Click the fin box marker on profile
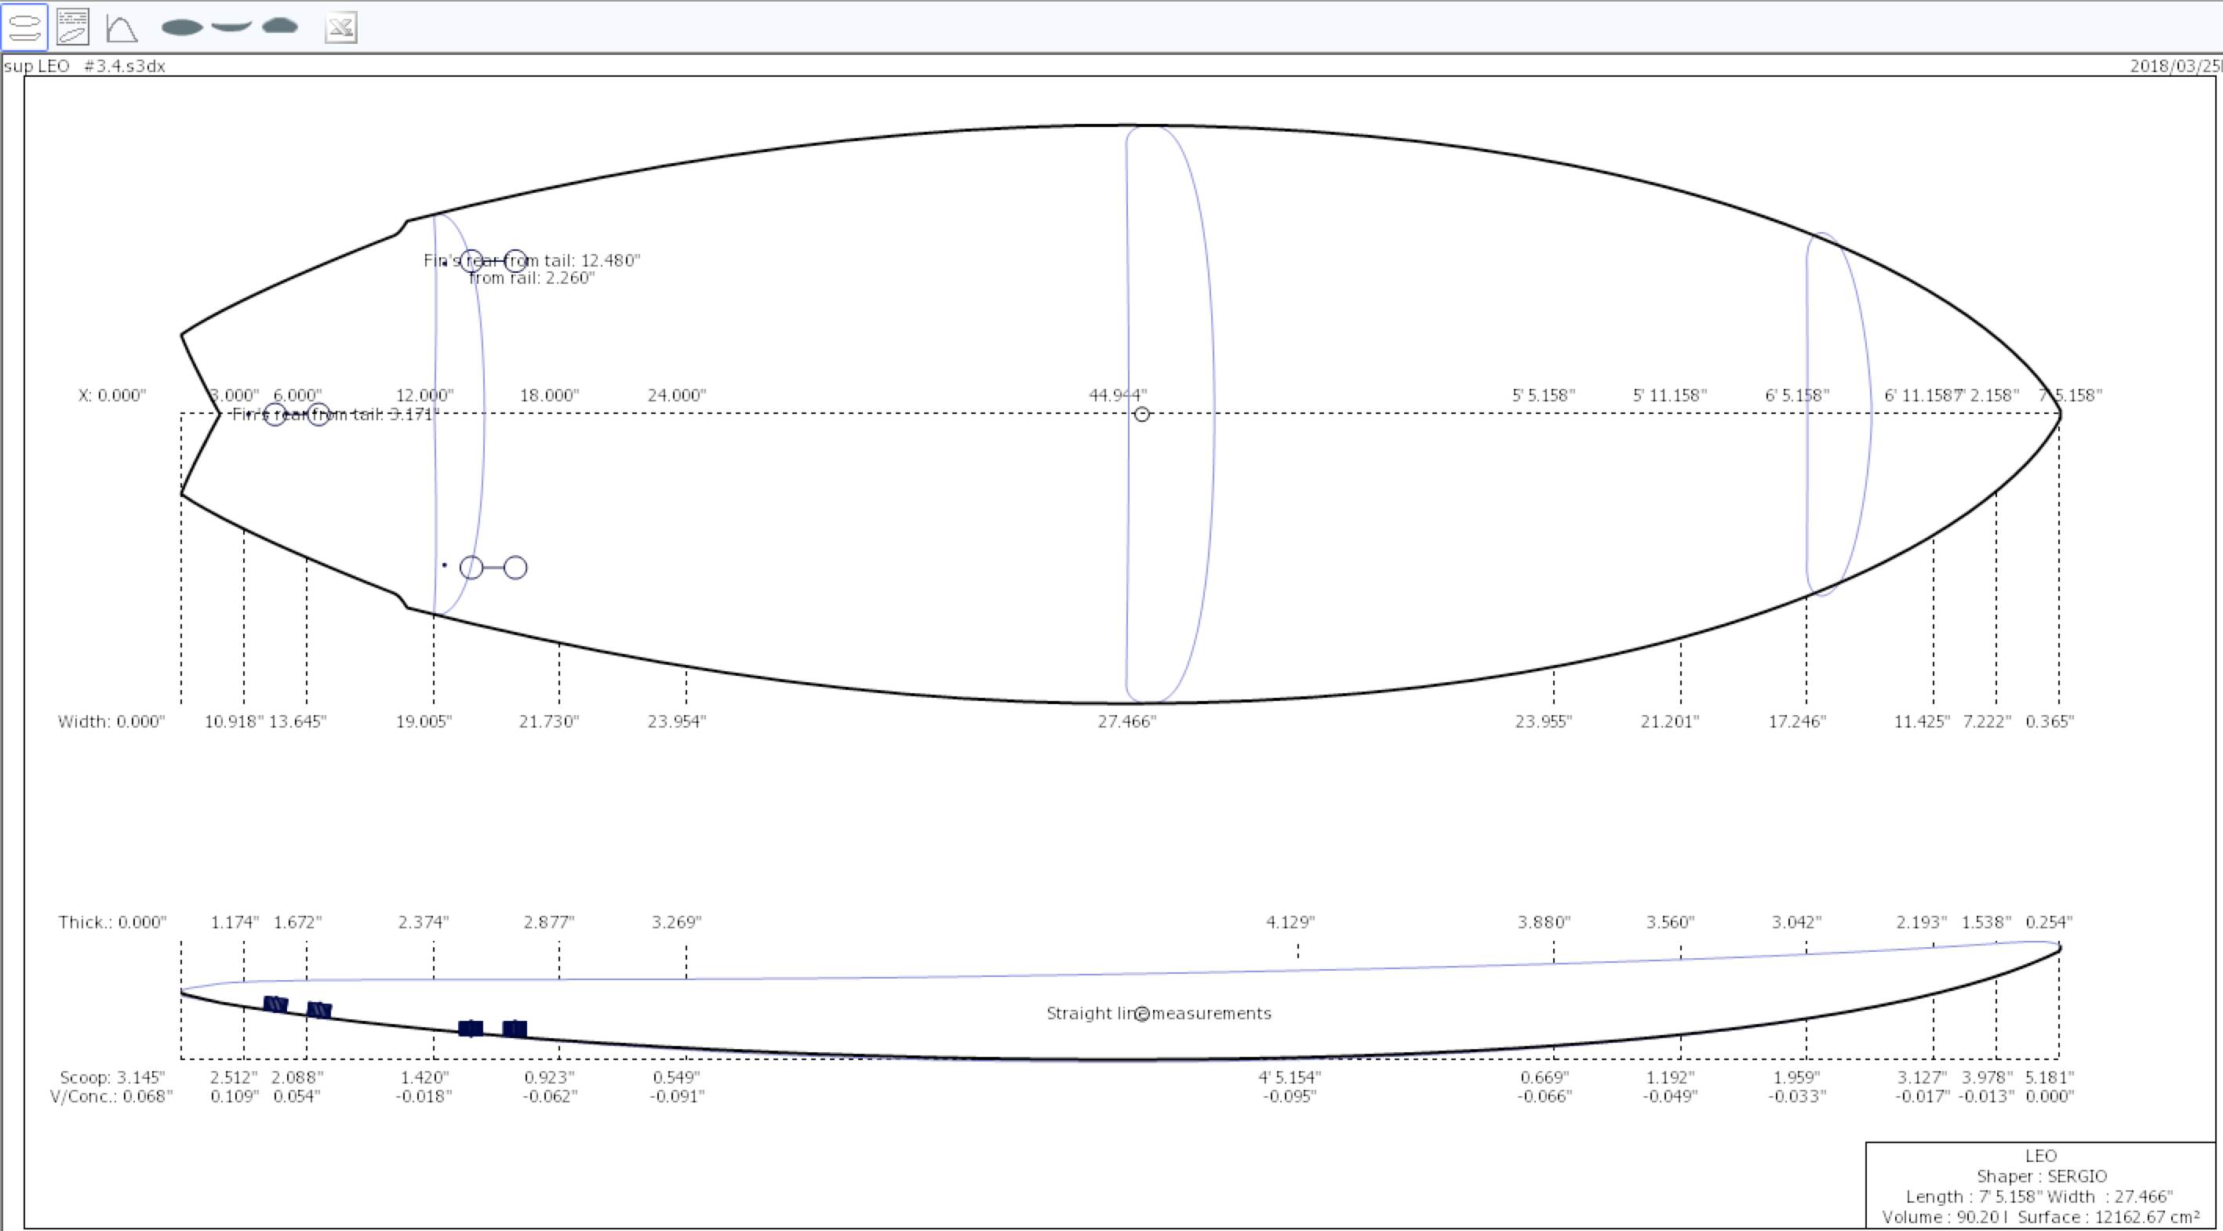This screenshot has width=2223, height=1231. (x=471, y=1027)
